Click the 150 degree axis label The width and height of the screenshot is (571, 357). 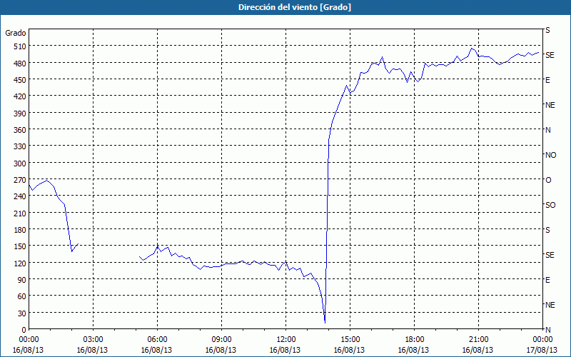pos(21,246)
